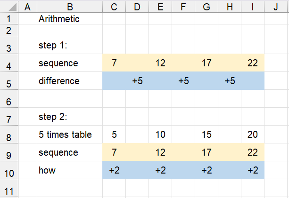Click the "how" label cell
Image resolution: width=289 pixels, height=198 pixels.
click(47, 170)
